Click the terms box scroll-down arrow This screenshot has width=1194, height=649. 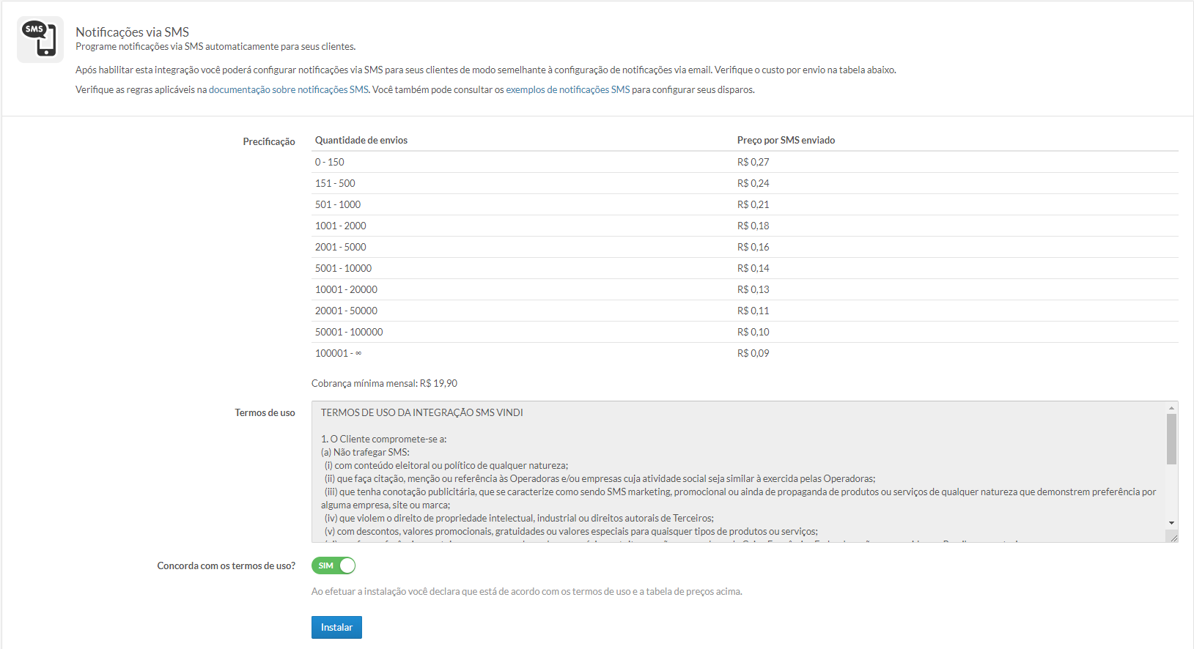(1171, 523)
